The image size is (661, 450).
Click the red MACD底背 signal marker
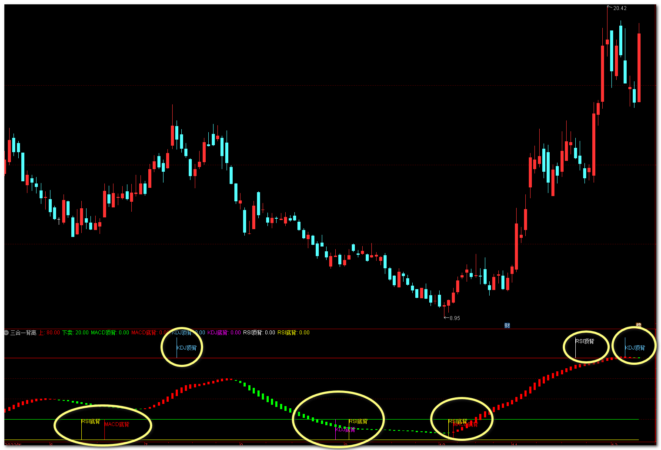point(117,424)
